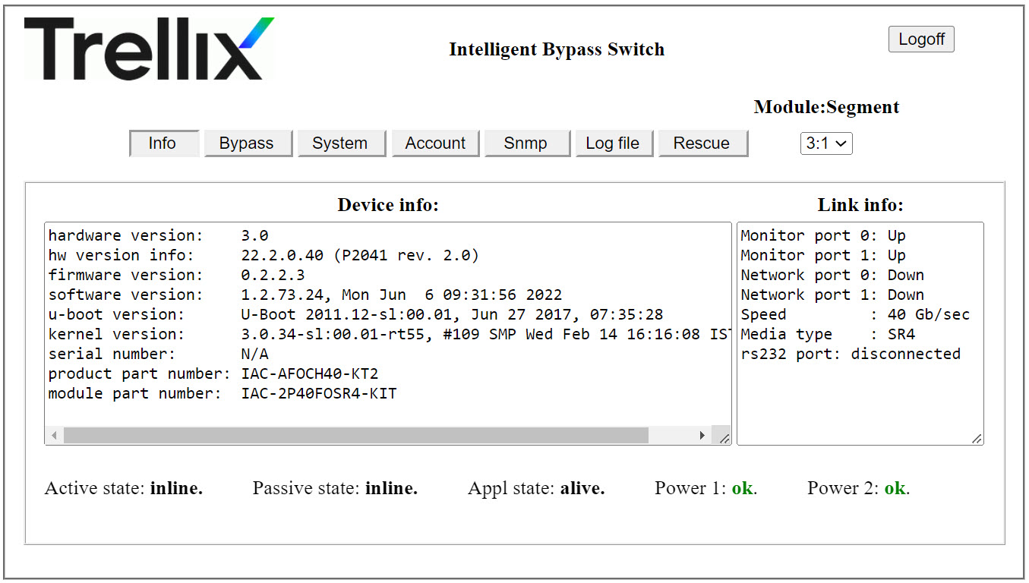
Task: Click Network port 0: Down line
Action: pyautogui.click(x=832, y=275)
